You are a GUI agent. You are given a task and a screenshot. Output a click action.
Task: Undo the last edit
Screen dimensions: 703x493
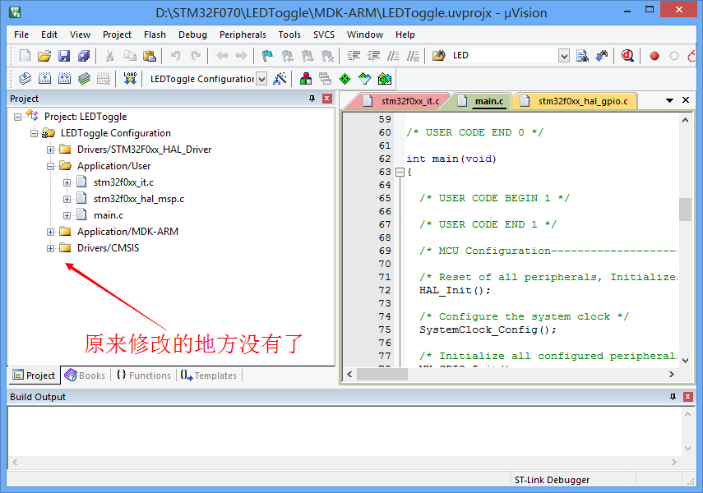[175, 56]
